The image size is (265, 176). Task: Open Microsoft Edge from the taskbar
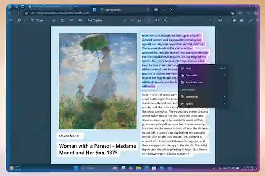tap(146, 168)
